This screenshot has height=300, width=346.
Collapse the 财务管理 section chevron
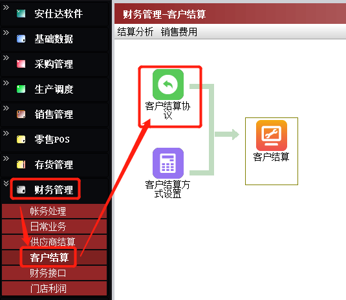click(6, 183)
